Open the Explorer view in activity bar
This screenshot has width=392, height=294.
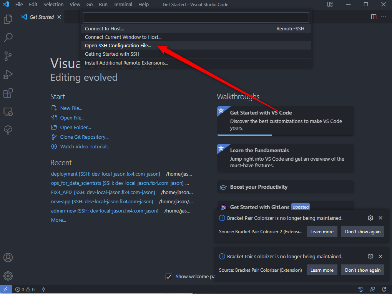8,19
